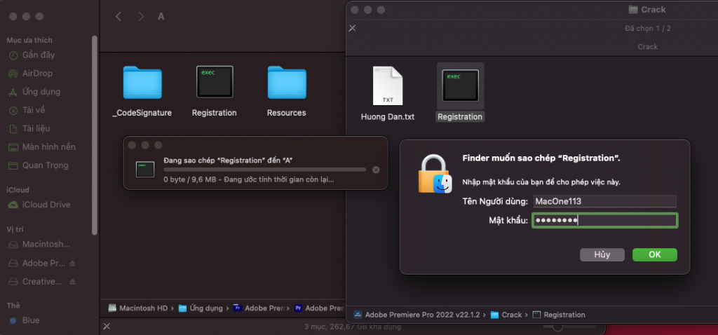Click Macintosh HD in path bar

[x=138, y=308]
